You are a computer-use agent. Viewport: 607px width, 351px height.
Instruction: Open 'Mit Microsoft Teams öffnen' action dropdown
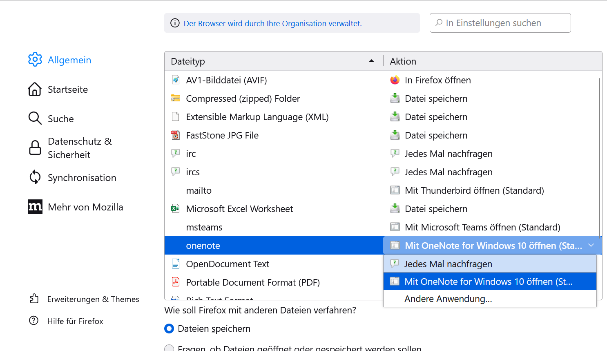click(492, 227)
